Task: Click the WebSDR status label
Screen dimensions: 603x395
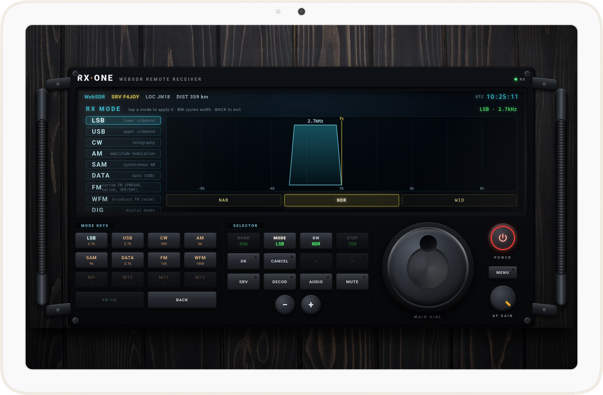Action: click(x=95, y=97)
